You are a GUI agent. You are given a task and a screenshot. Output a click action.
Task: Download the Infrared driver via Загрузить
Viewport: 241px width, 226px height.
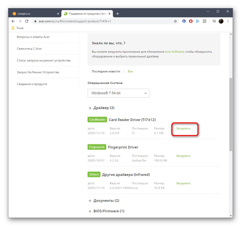(x=183, y=183)
